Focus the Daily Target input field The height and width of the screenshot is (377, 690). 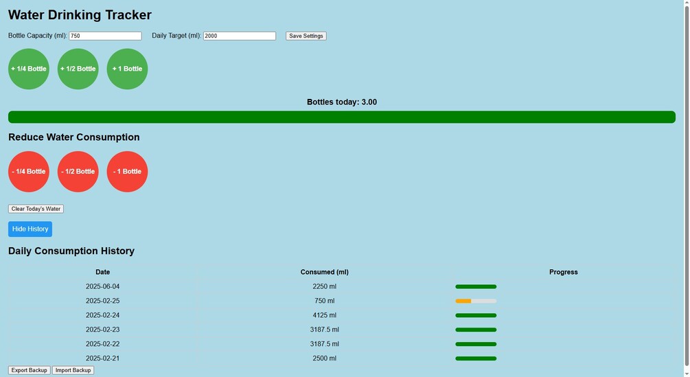click(x=240, y=36)
